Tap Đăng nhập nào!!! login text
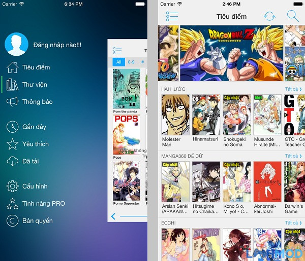This screenshot has width=305, height=261. (57, 45)
